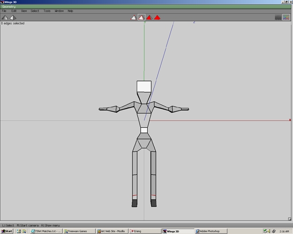Open the Select menu

click(x=35, y=11)
